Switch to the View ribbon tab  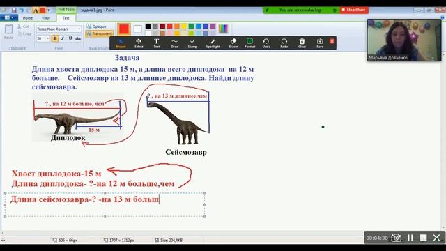click(x=46, y=18)
